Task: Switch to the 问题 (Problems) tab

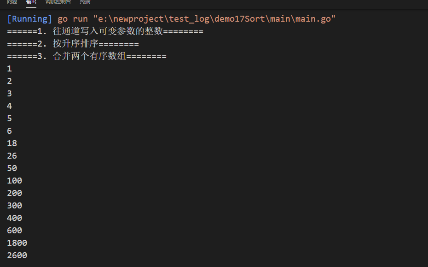Action: click(x=12, y=2)
